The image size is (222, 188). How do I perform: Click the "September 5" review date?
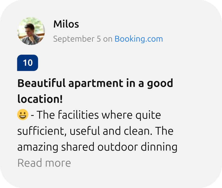click(x=77, y=39)
